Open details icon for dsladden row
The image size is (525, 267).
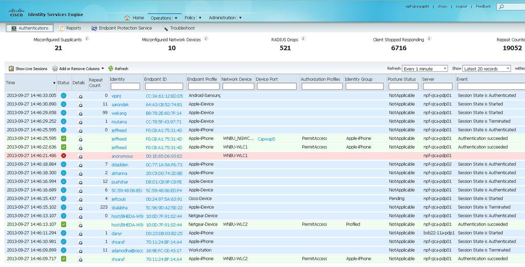point(80,165)
